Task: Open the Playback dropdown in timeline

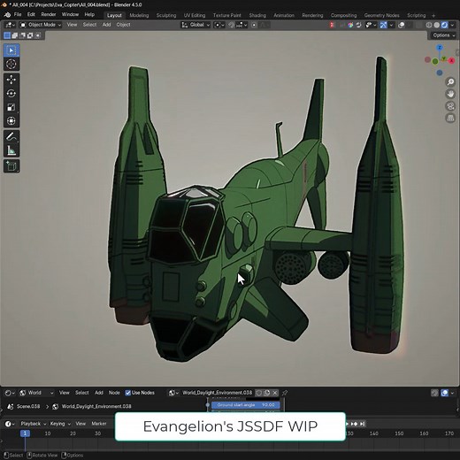Action: [x=33, y=424]
